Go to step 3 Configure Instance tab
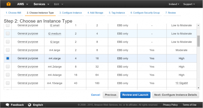203x108 pixels. pyautogui.click(x=71, y=13)
